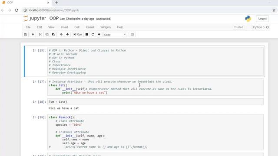Click the '# Multiple Inheritance' comment line
Image resolution: width=278 pixels, height=156 pixels.
(x=67, y=69)
